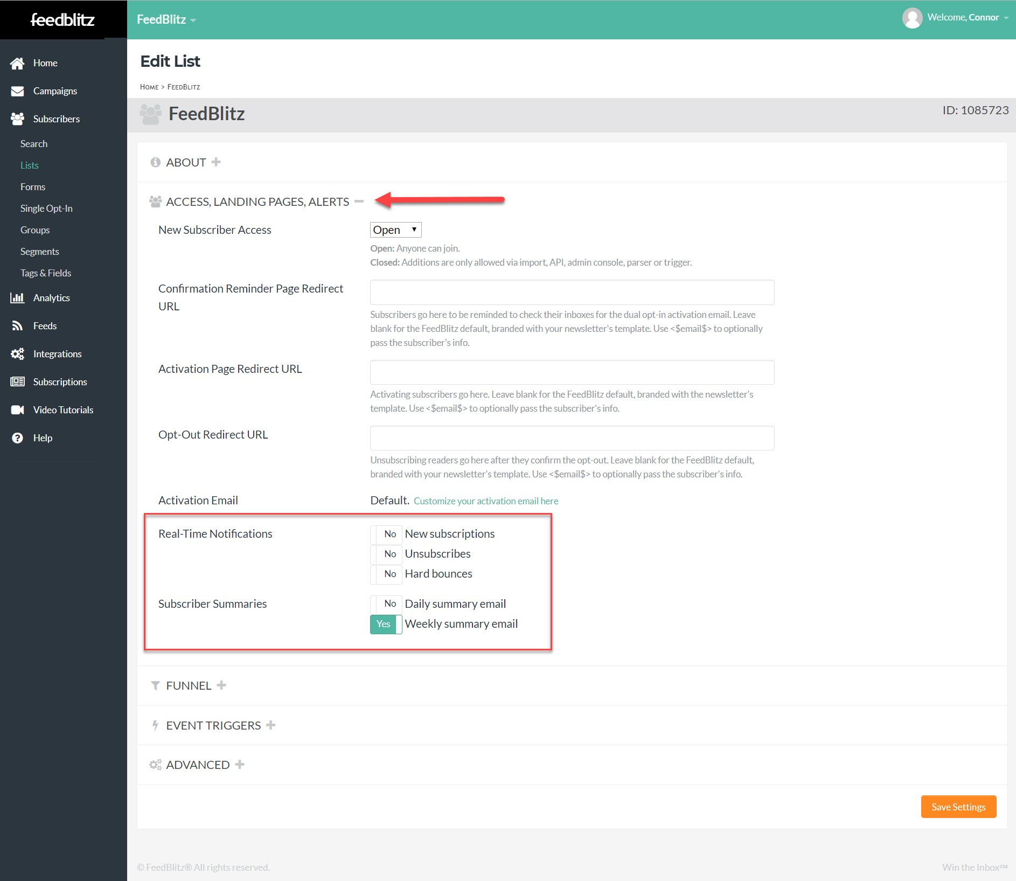
Task: Open Single Opt-In submenu item
Action: 46,209
